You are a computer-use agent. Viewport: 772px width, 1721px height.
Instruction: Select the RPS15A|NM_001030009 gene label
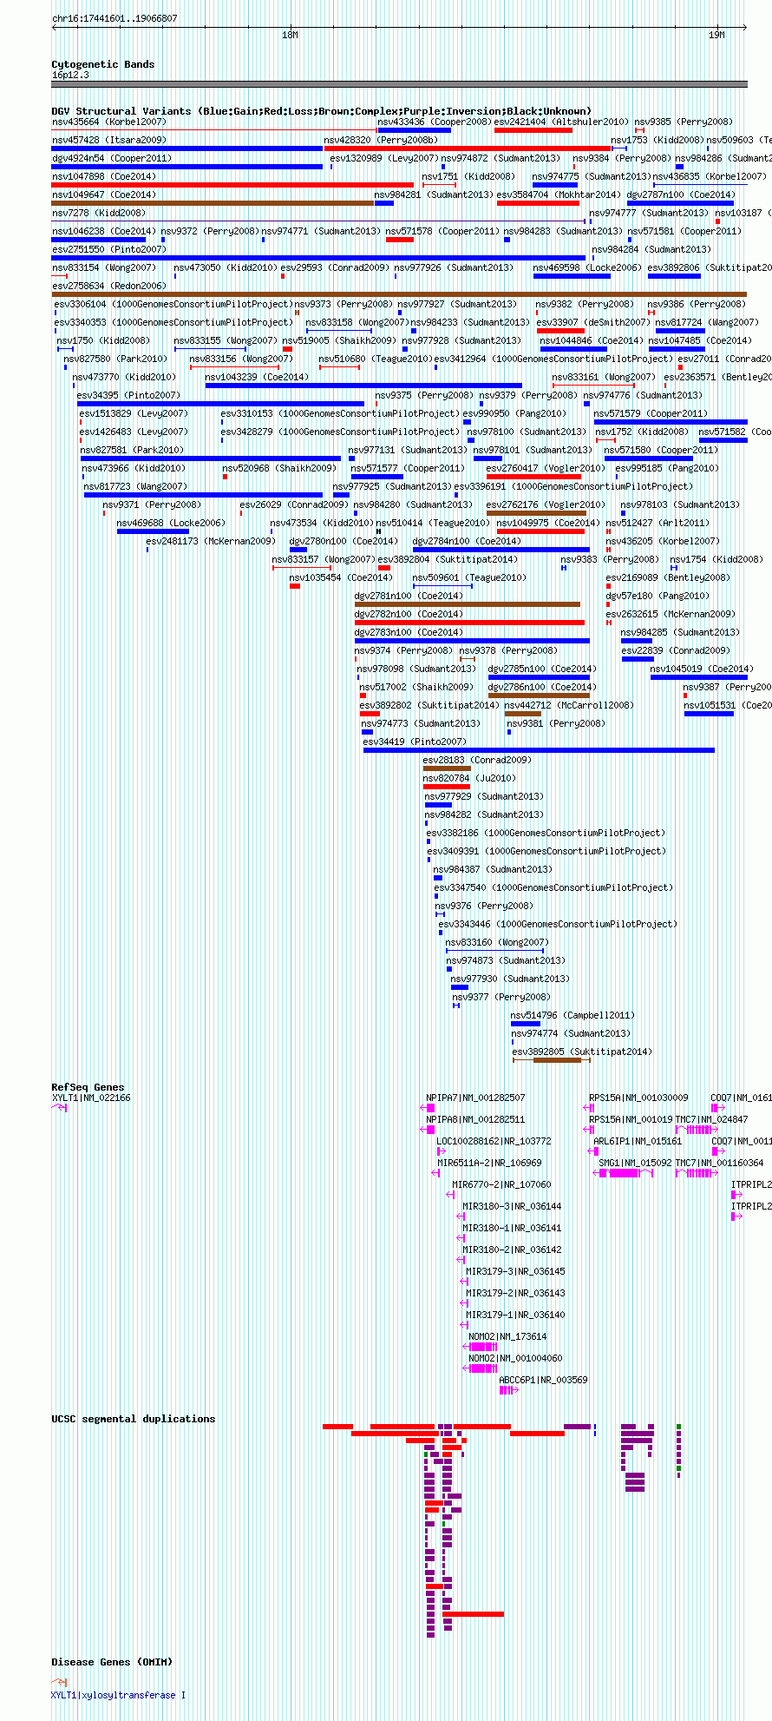[x=638, y=1098]
